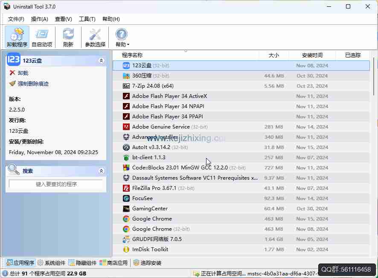Open the 帮助 toolbar dropdown arrow

128,45
